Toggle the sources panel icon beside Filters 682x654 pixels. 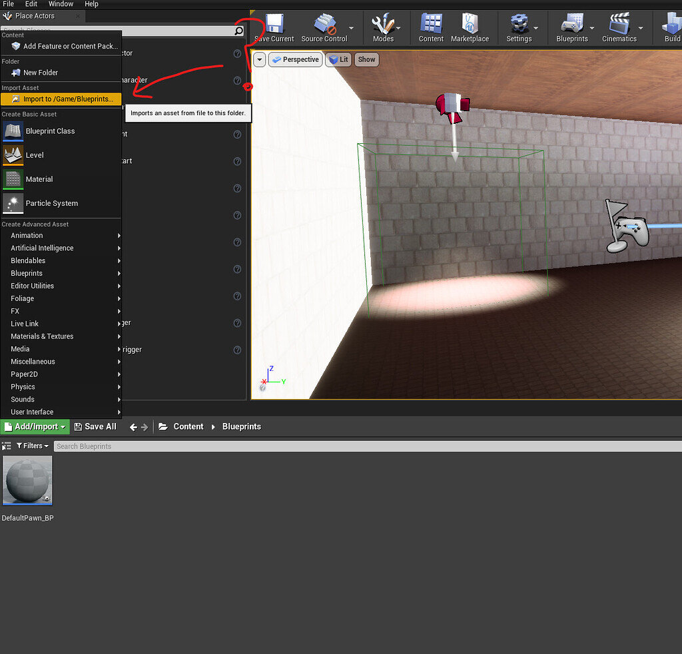tap(6, 446)
